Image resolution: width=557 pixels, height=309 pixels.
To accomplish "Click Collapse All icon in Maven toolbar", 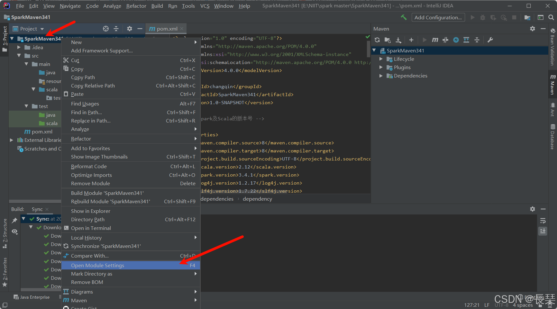I will point(477,40).
